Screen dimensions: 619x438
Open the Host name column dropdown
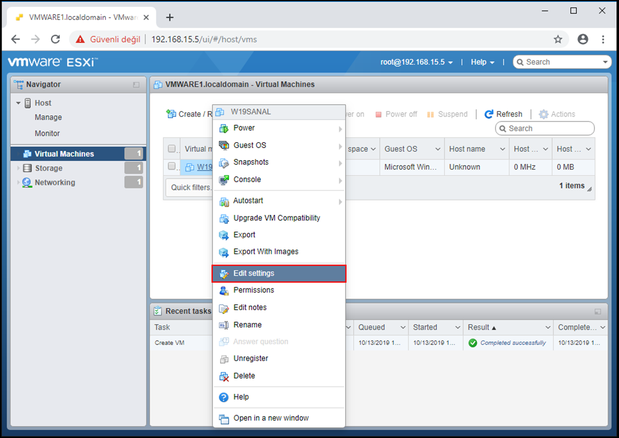pyautogui.click(x=502, y=149)
